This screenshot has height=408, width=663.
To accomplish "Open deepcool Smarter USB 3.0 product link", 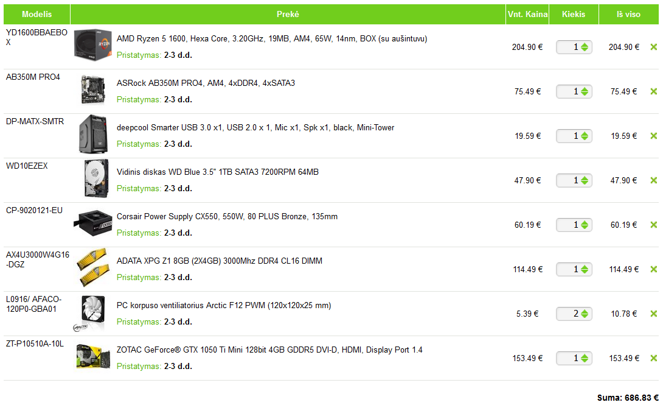I will point(255,127).
